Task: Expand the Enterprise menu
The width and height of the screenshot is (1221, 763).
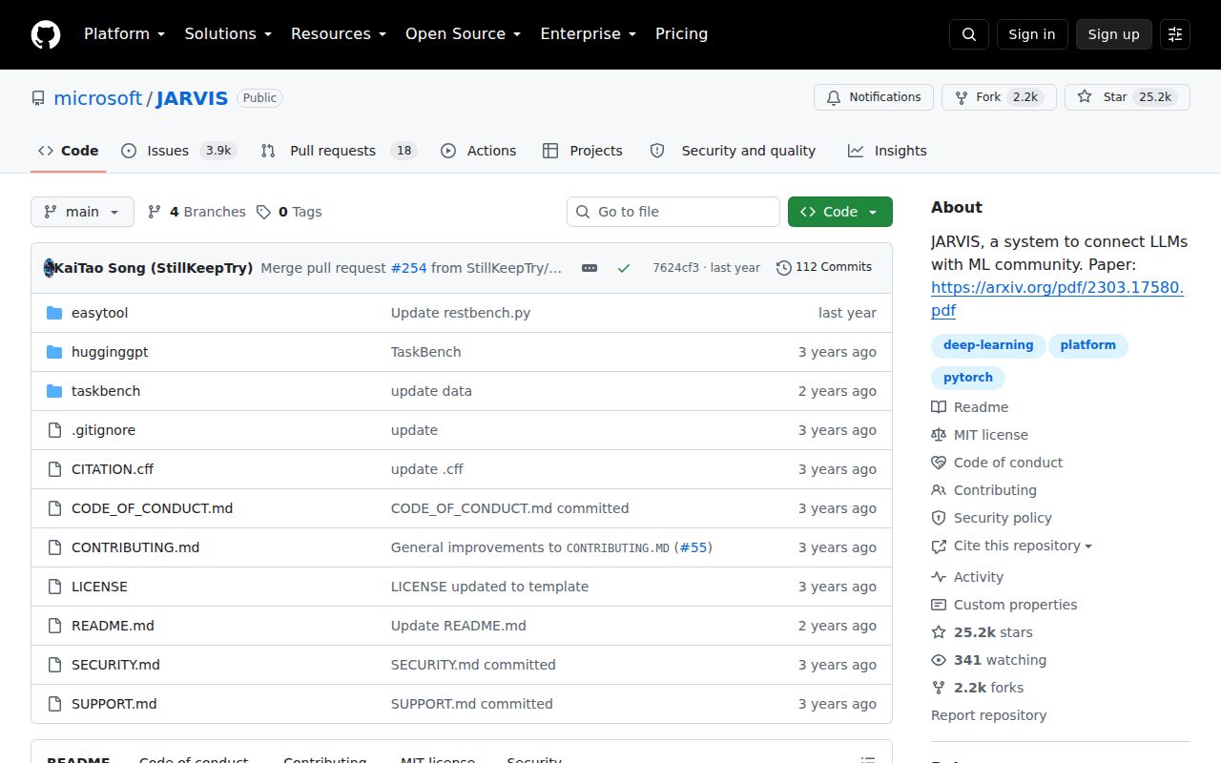Action: coord(589,34)
